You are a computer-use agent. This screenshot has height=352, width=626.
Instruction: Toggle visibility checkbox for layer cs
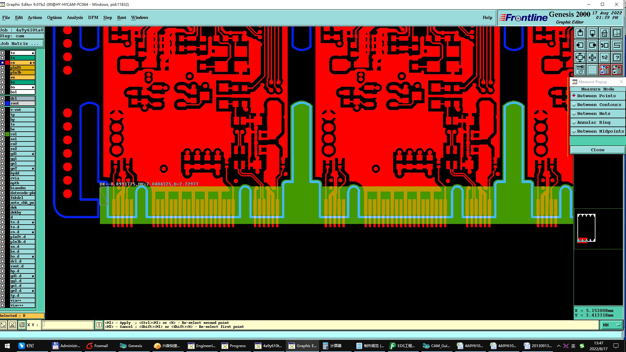2,63
